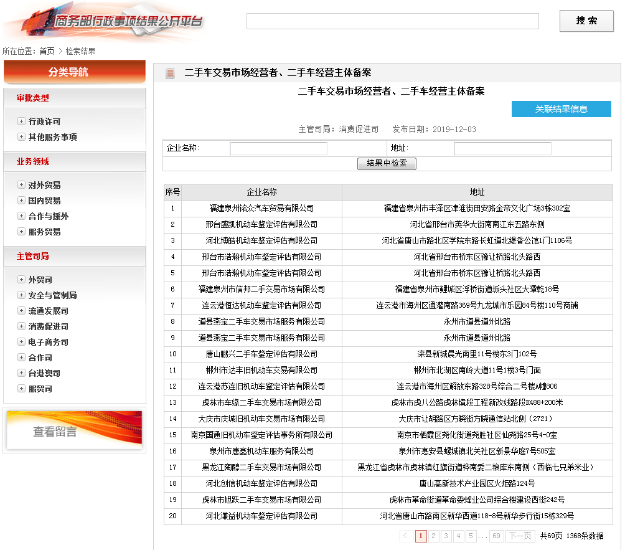The height and width of the screenshot is (550, 625).
Task: Open 关联结果信息 blue button
Action: [x=561, y=109]
